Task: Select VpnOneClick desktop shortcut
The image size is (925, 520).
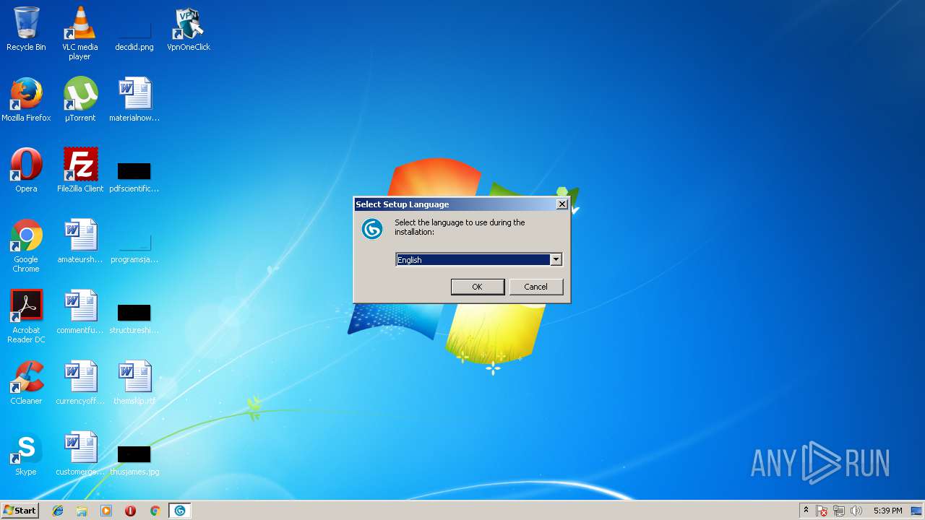Action: (189, 29)
